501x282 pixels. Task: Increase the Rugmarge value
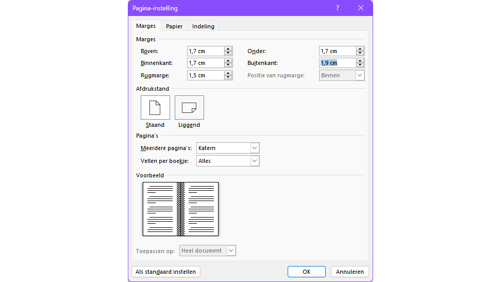point(228,73)
